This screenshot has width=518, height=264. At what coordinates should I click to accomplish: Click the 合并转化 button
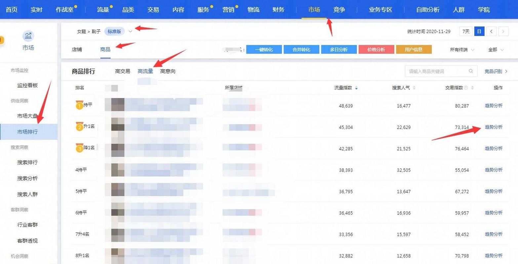tap(301, 49)
